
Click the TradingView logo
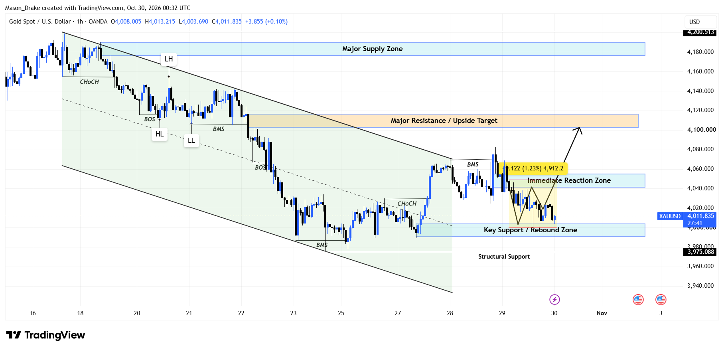tap(45, 335)
